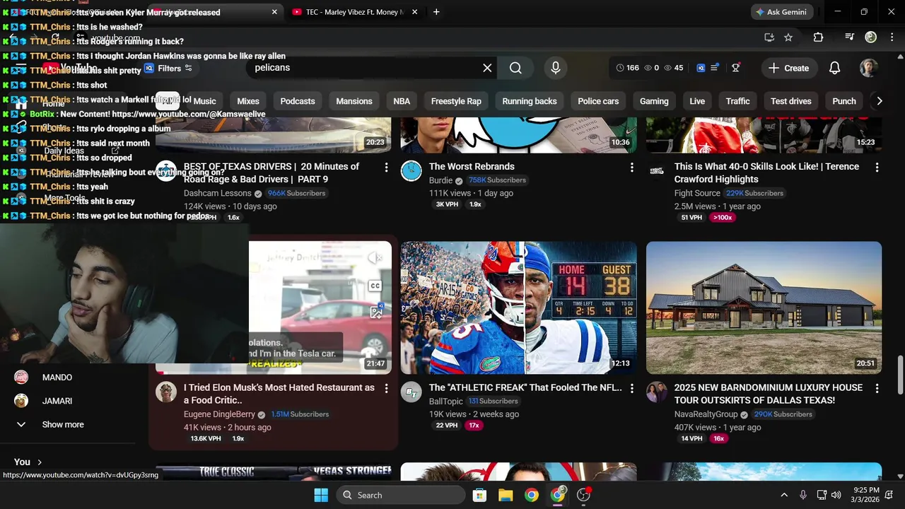Open options for Barndominium house tour video
The height and width of the screenshot is (509, 905).
coord(877,389)
